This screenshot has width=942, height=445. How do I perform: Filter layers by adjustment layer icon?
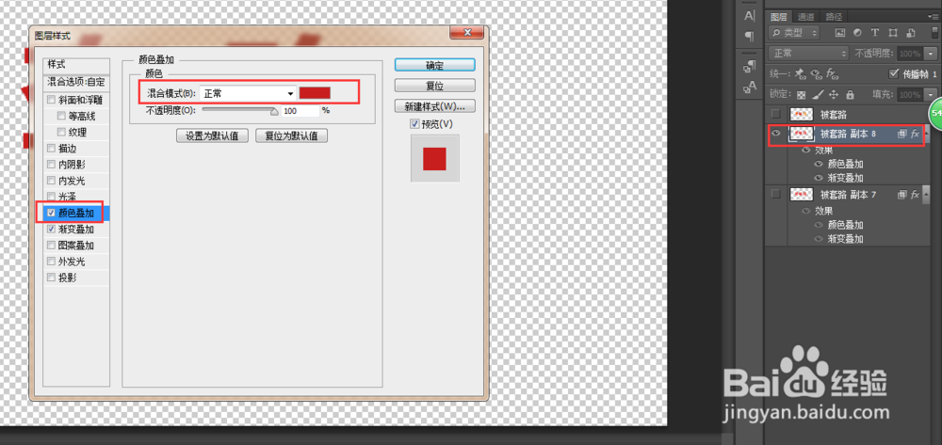pyautogui.click(x=857, y=32)
